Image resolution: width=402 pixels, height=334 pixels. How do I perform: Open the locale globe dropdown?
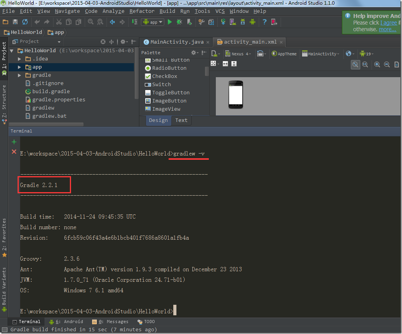pos(350,54)
